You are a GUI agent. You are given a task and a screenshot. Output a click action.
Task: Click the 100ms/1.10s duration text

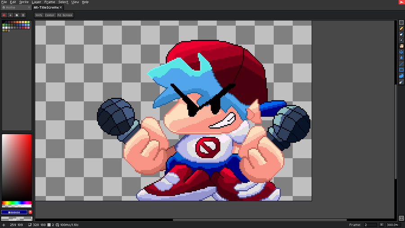(x=69, y=225)
